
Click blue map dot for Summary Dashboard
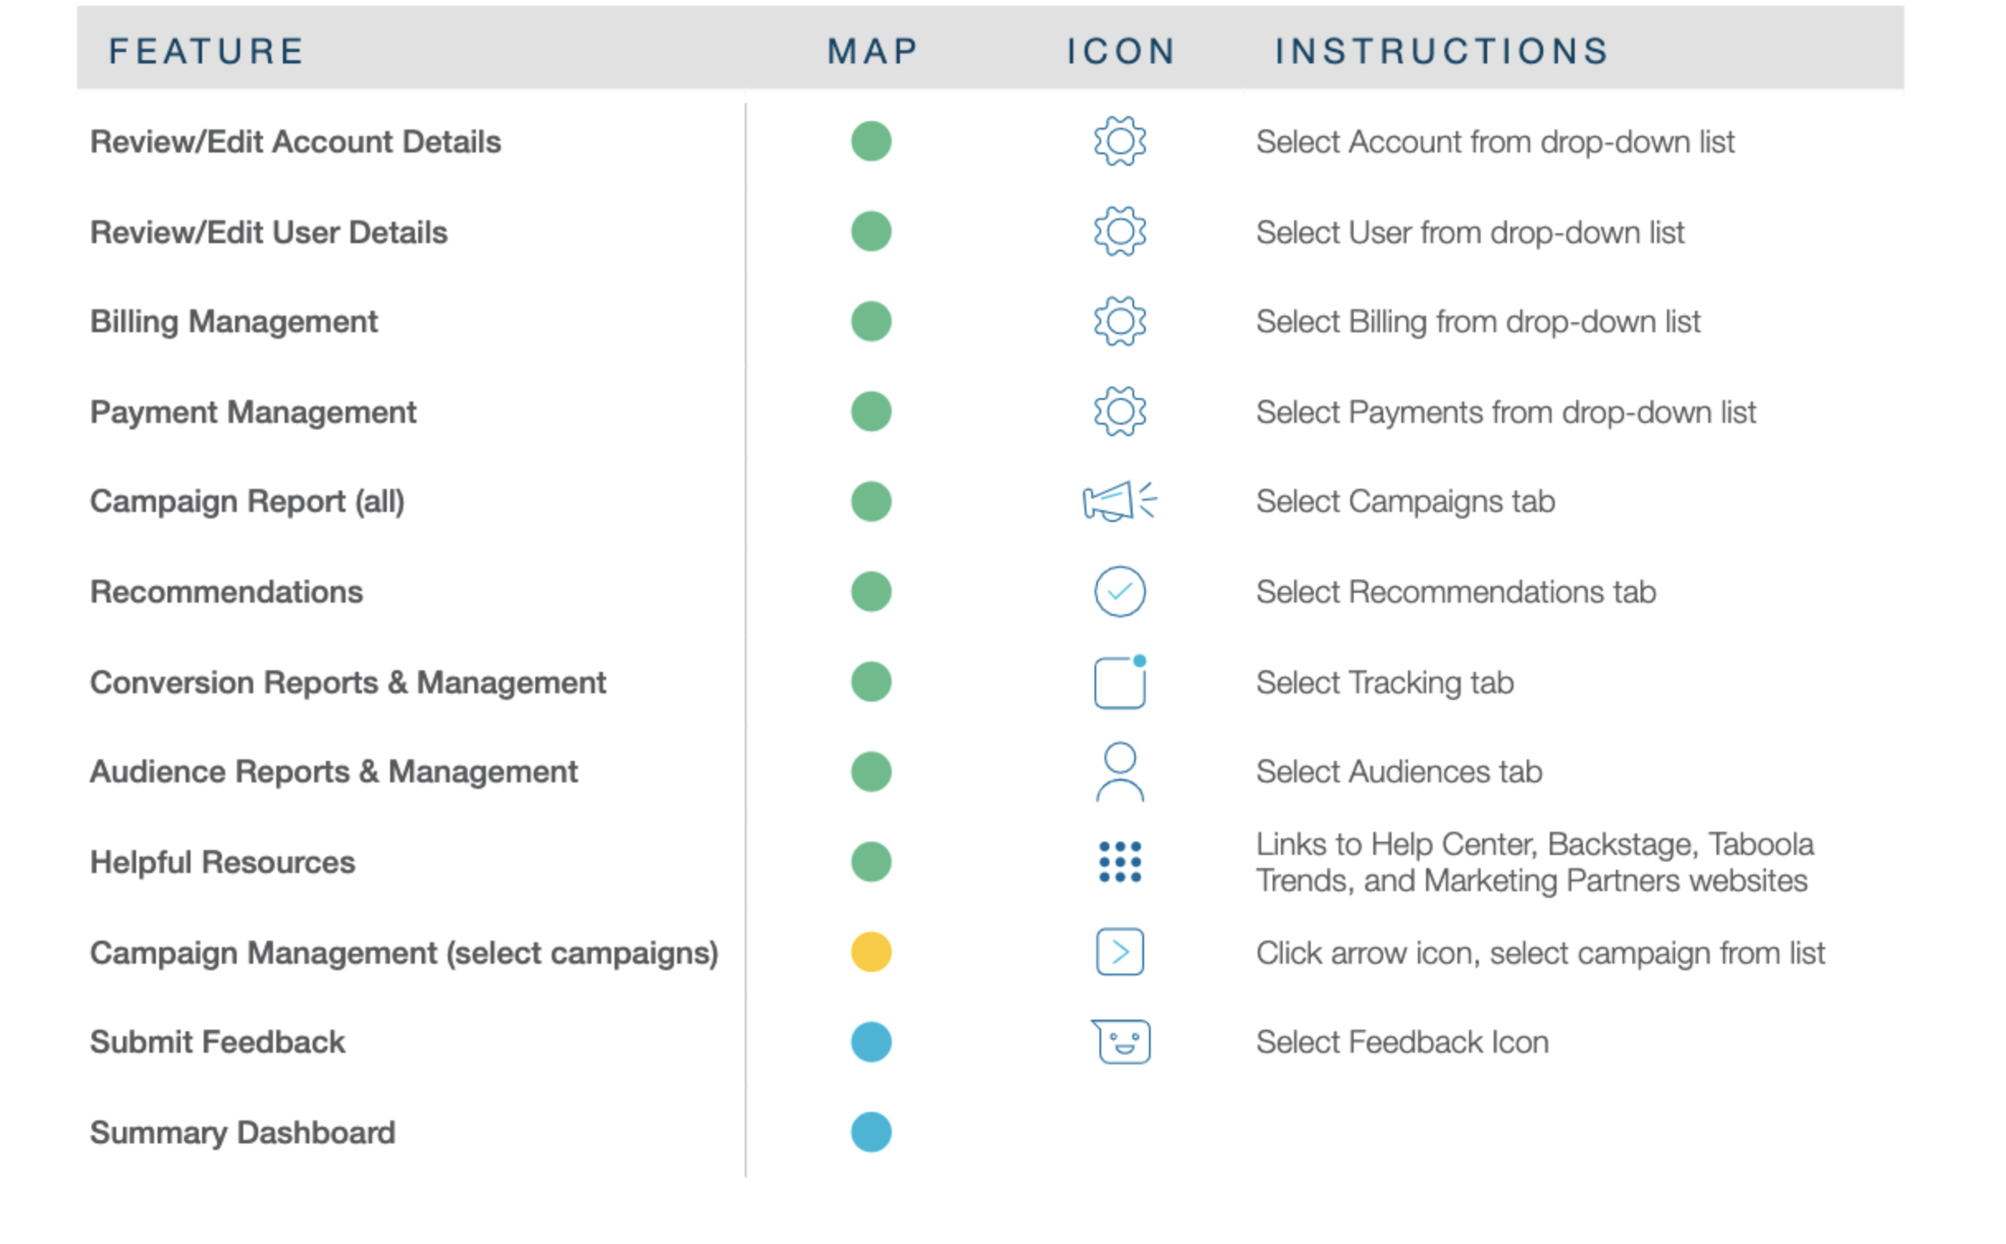tap(871, 1132)
